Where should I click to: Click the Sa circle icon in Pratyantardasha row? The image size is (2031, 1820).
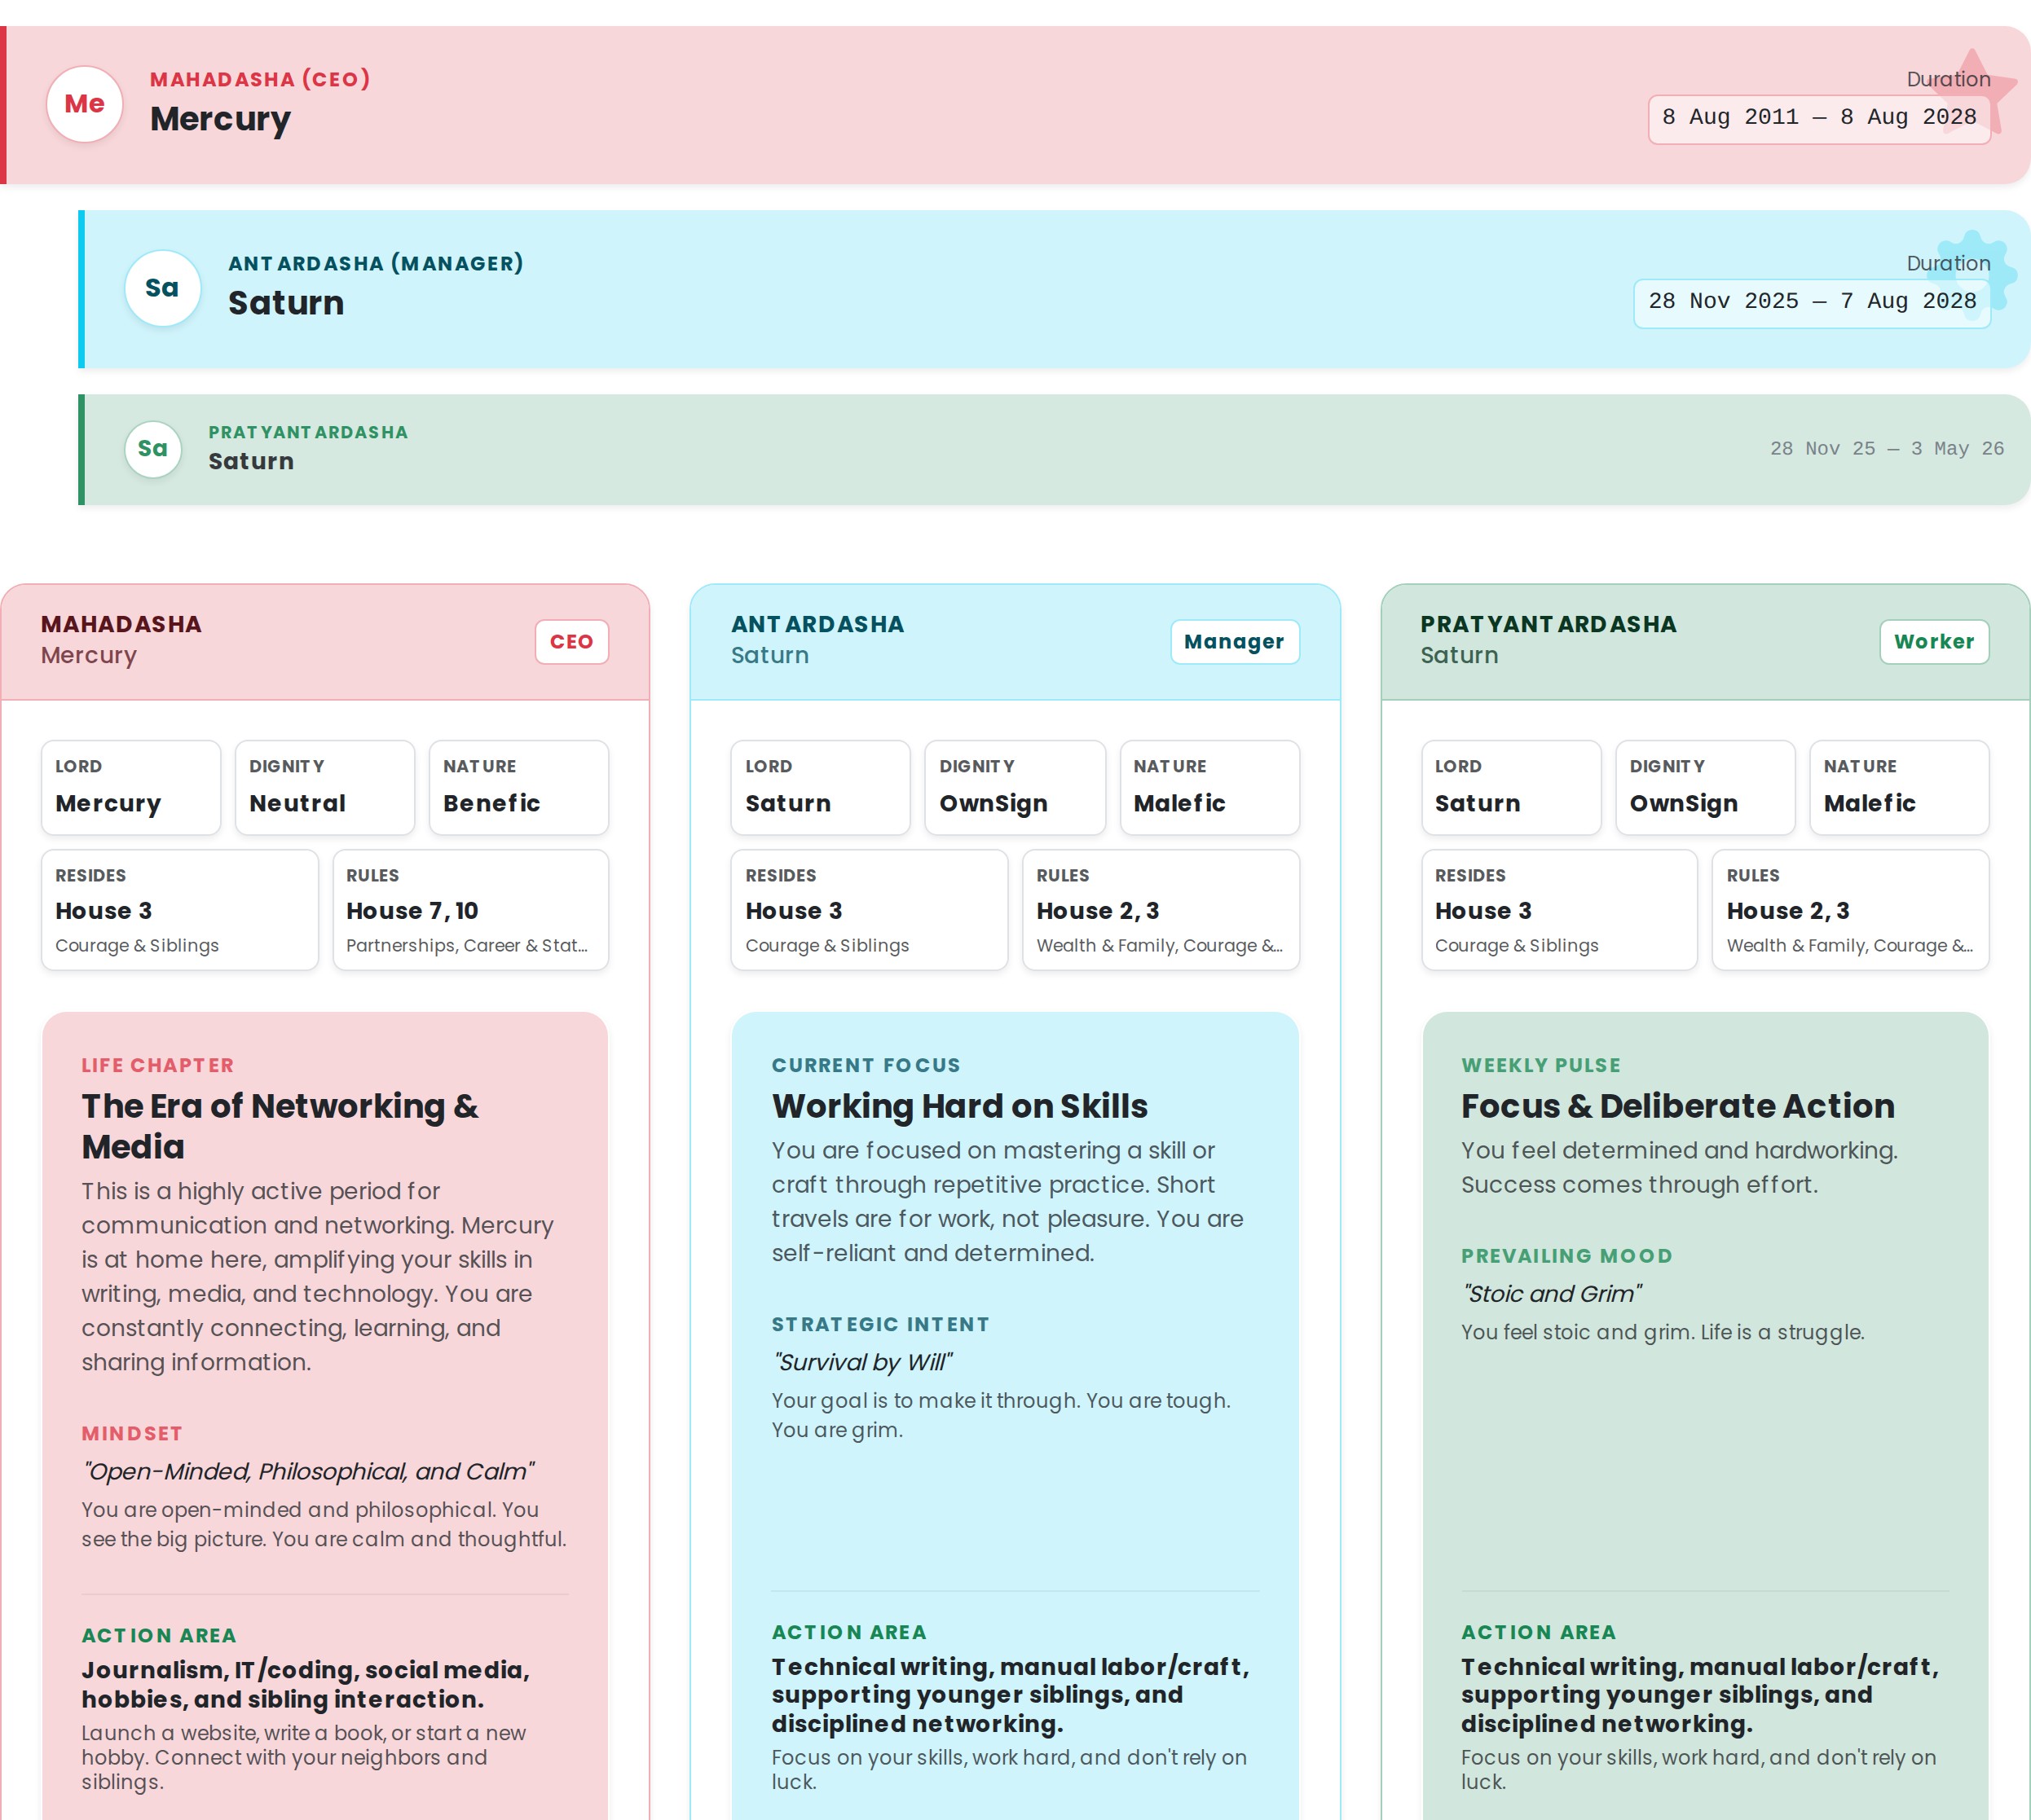(x=153, y=449)
